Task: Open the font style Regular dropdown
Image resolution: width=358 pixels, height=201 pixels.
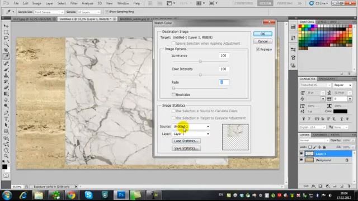Action: [x=342, y=85]
